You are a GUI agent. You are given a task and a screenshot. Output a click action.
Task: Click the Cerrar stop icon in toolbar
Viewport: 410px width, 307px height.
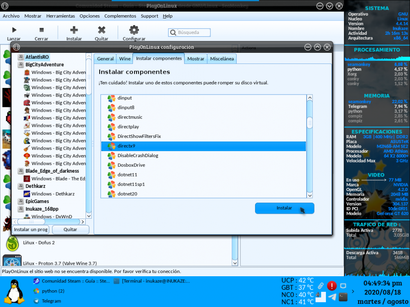tap(41, 30)
